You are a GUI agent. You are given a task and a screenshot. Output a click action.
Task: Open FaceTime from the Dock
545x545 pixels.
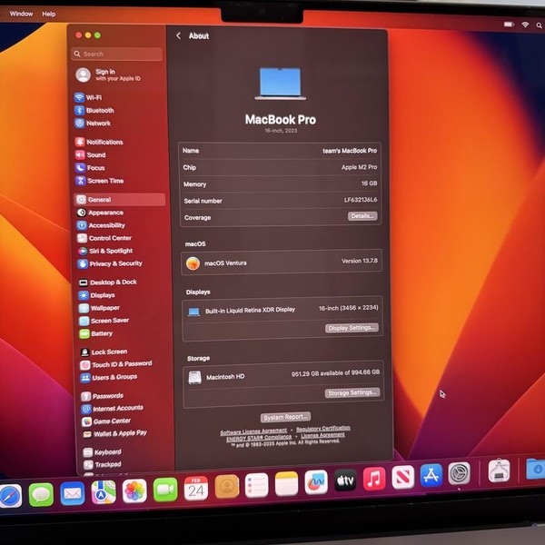165,490
